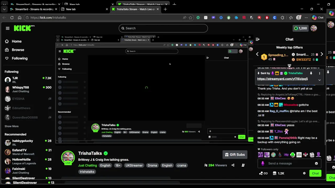Unpin the pinned message icon
The width and height of the screenshot is (335, 188).
(x=311, y=73)
